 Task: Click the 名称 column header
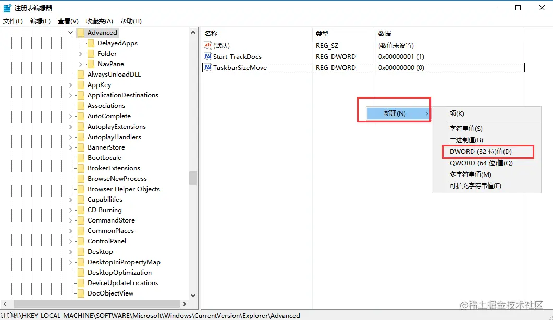257,33
